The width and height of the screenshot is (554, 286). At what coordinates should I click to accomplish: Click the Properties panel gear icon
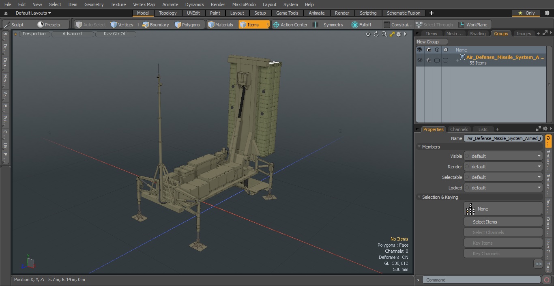click(545, 129)
